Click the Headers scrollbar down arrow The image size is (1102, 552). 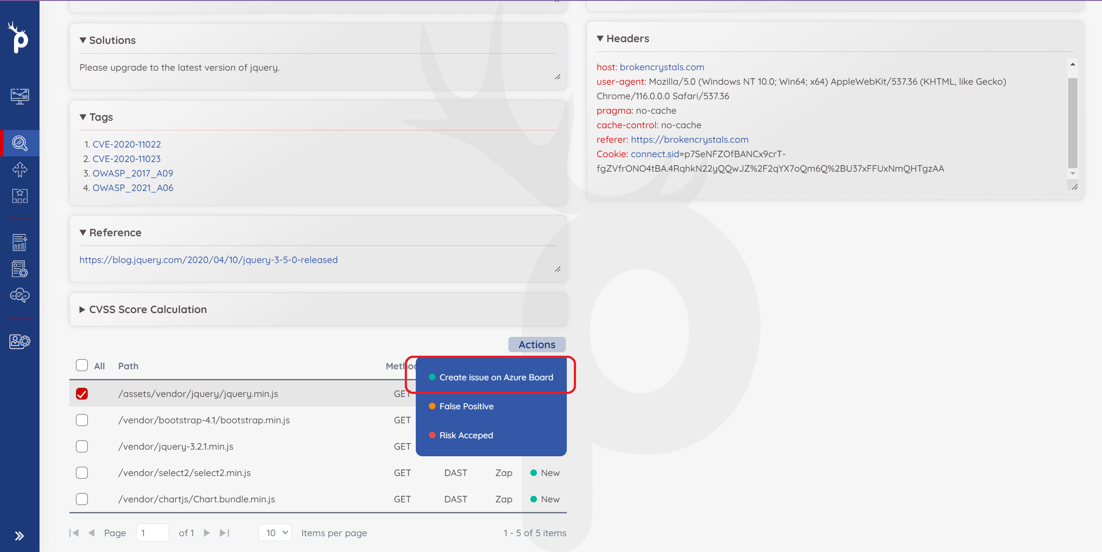click(1073, 173)
